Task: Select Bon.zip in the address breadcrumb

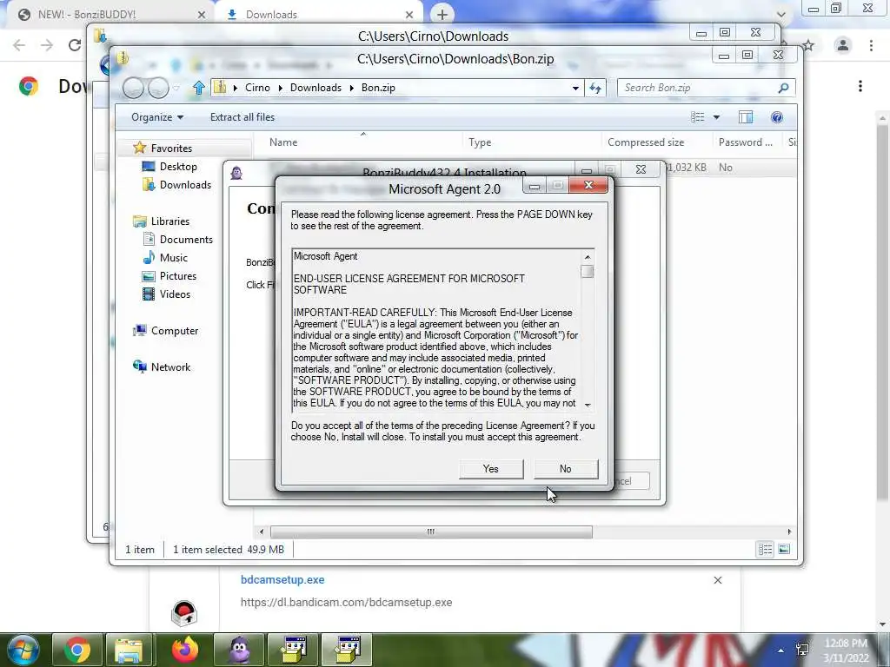Action: pos(378,88)
